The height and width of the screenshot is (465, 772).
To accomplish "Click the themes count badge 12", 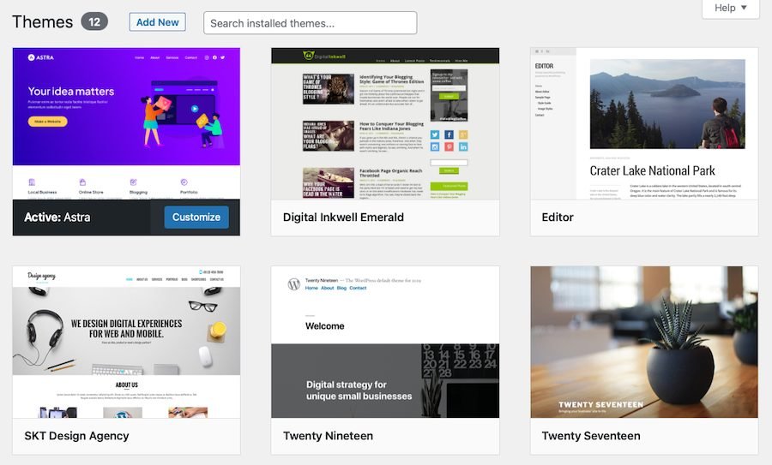I will pos(94,22).
